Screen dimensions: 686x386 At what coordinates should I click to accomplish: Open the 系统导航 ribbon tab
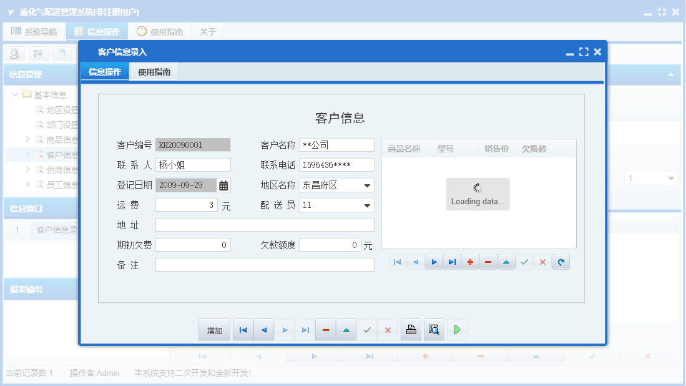(x=34, y=31)
